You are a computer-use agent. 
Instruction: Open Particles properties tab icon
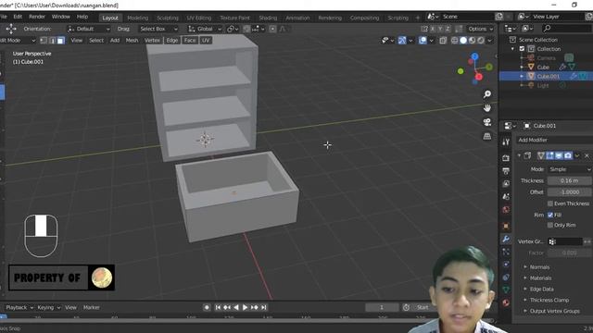tap(506, 252)
